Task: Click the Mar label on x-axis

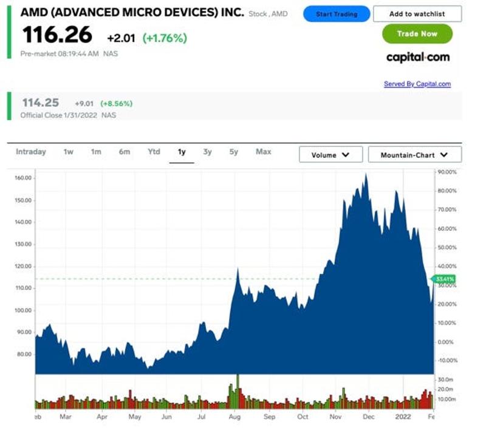Action: coord(66,417)
